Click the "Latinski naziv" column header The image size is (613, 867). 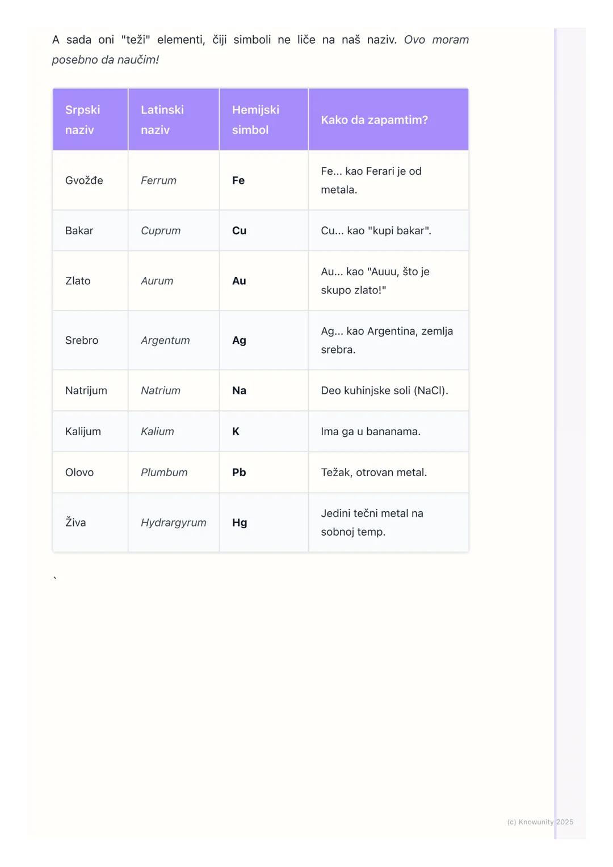pos(162,120)
